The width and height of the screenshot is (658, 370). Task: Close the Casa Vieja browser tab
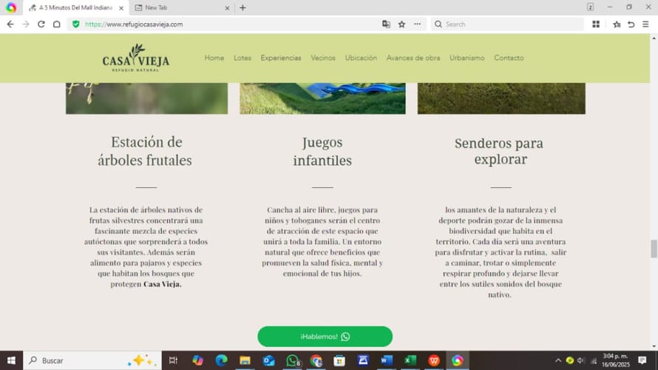click(x=121, y=8)
